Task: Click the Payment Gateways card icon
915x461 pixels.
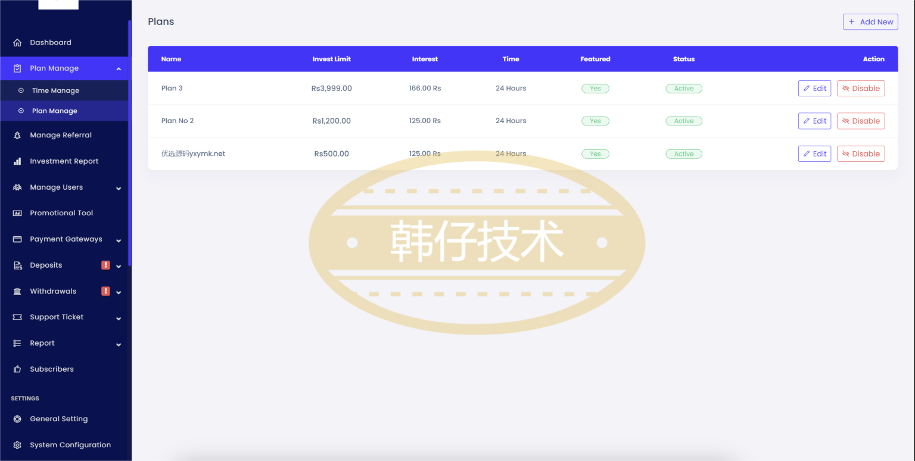Action: [x=17, y=239]
